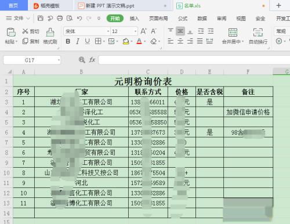Click the Undo arrow icon
This screenshot has width=290, height=224.
pos(79,19)
